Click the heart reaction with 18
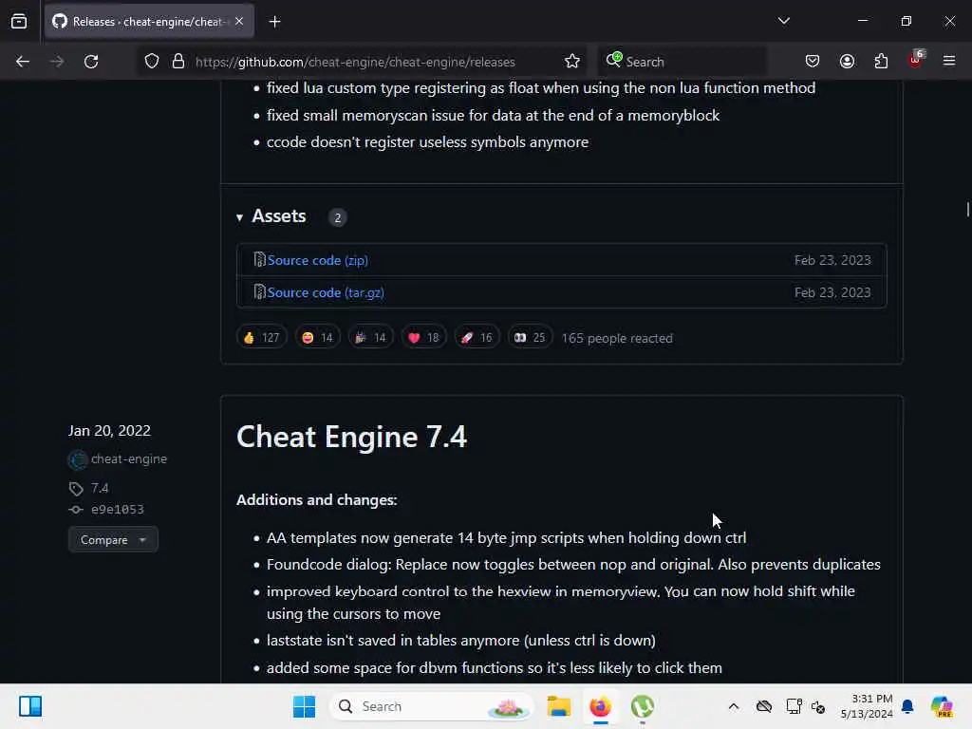The width and height of the screenshot is (972, 729). coord(424,338)
